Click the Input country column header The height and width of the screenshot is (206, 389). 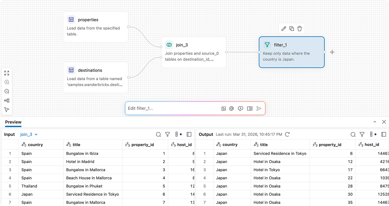pyautogui.click(x=41, y=145)
